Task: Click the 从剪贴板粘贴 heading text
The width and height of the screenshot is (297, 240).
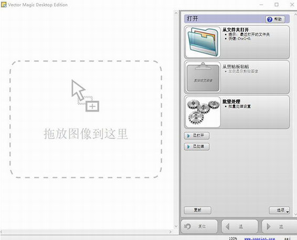Action: point(236,67)
